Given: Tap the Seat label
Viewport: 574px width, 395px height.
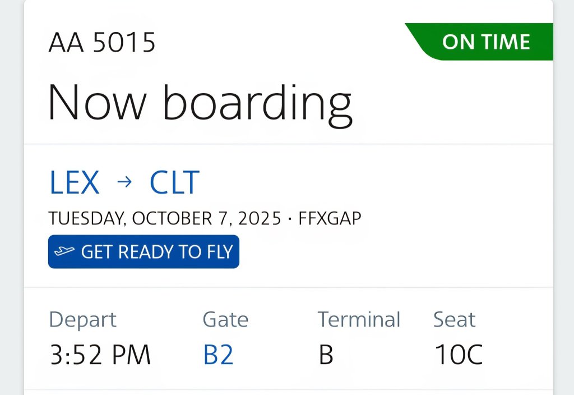Looking at the screenshot, I should pyautogui.click(x=454, y=319).
